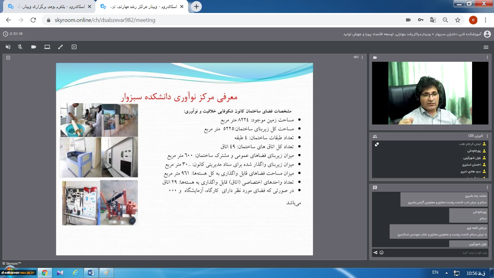Open the presentation panel's three-dot options menu

pyautogui.click(x=362, y=57)
